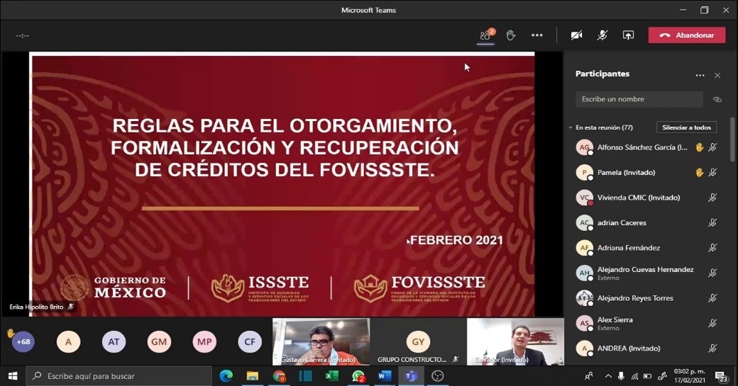Select GRUPO CONSTRUCTO... GY tile
Image resolution: width=738 pixels, height=386 pixels.
[x=419, y=341]
